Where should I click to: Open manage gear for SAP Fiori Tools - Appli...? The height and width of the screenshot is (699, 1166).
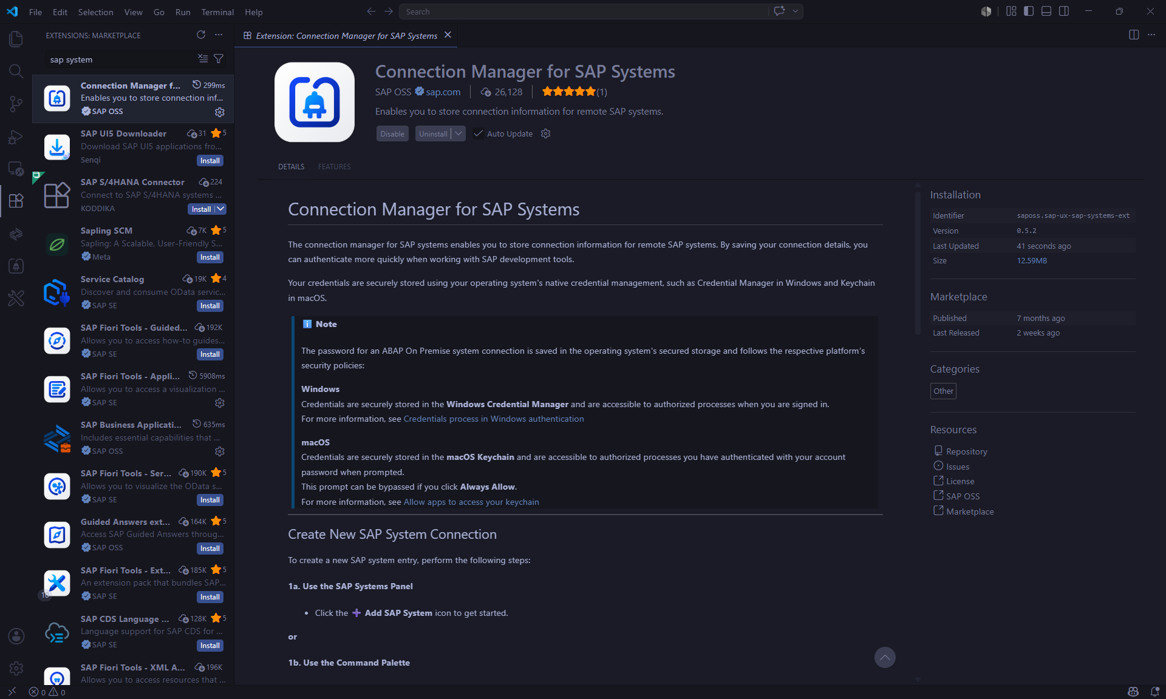[220, 403]
